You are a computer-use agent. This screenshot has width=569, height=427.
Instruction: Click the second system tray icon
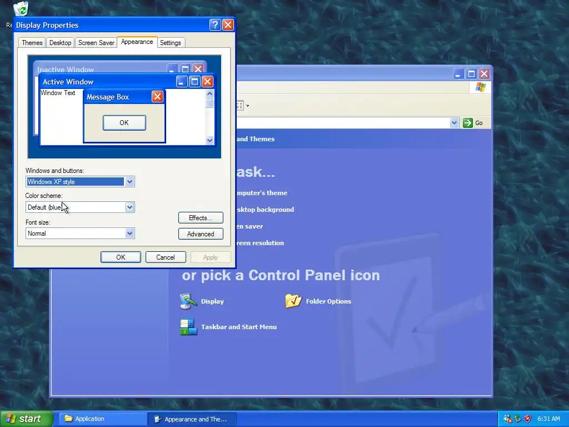[517, 419]
